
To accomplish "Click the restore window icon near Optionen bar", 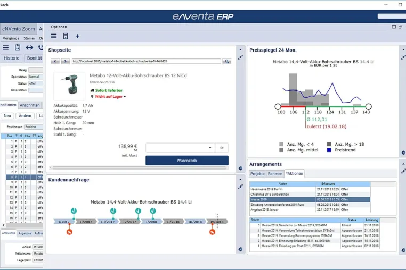I will (x=400, y=27).
